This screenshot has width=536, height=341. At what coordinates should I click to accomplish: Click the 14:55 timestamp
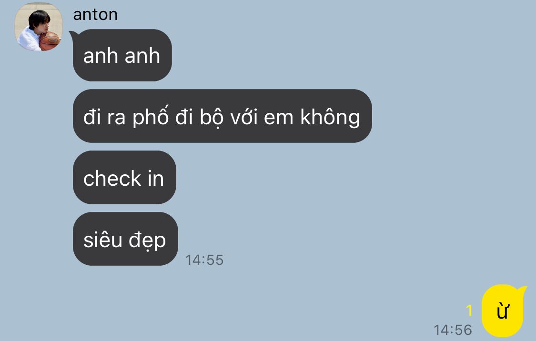pos(204,260)
